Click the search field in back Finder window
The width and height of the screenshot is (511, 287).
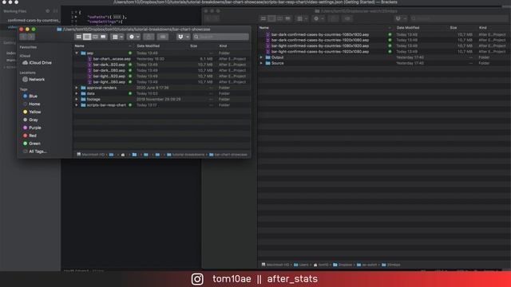pyautogui.click(x=459, y=18)
